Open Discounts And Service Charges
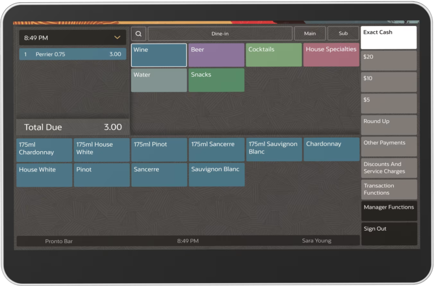The image size is (434, 286). [389, 168]
